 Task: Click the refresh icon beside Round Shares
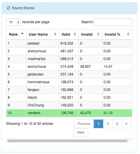9,8
